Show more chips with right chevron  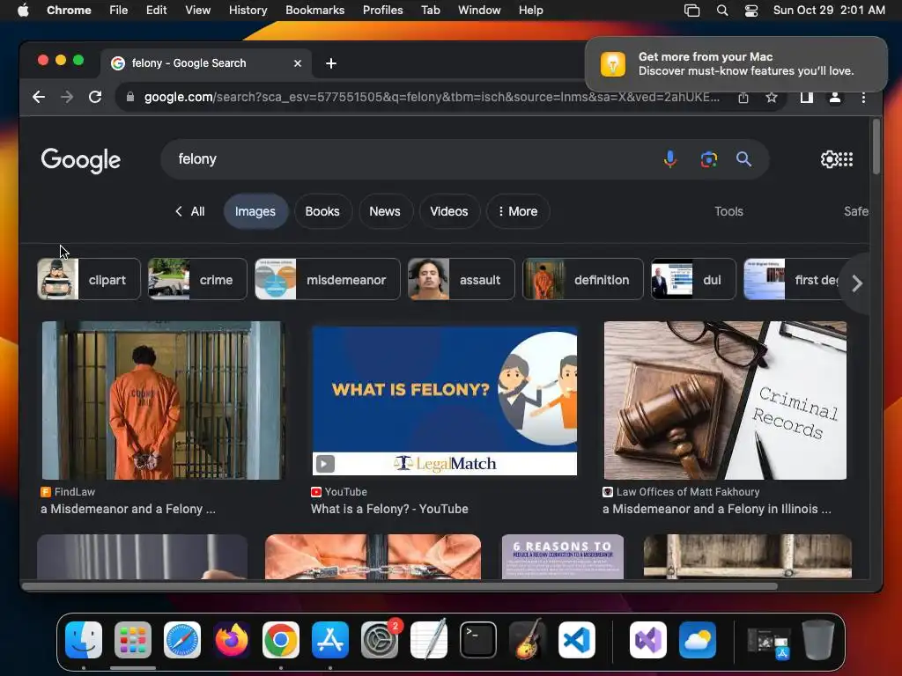856,283
